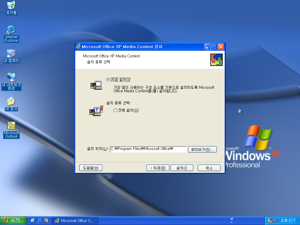Click the installer icon in dialog title bar
This screenshot has height=225, width=300.
click(x=78, y=47)
